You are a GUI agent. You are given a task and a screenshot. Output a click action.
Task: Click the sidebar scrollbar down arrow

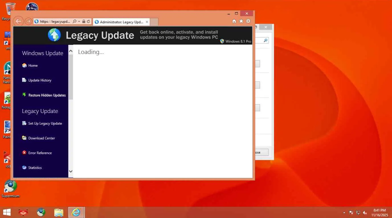pyautogui.click(x=71, y=171)
